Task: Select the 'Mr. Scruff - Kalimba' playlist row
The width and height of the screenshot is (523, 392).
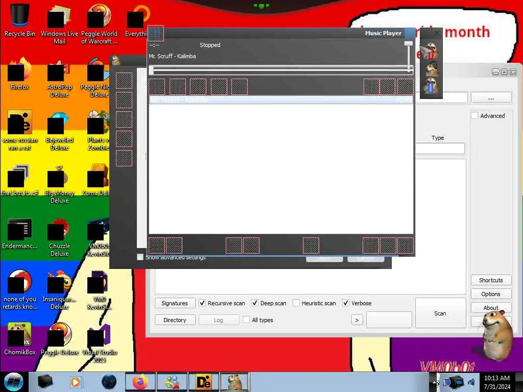Action: click(x=281, y=100)
